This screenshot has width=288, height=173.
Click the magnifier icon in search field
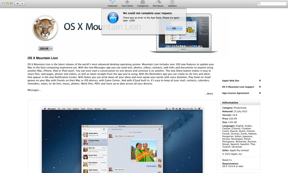point(259,3)
